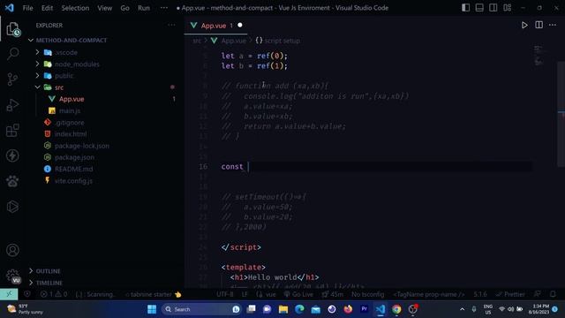Change UTF-8 encoding in status bar
565x318 pixels.
click(x=225, y=294)
